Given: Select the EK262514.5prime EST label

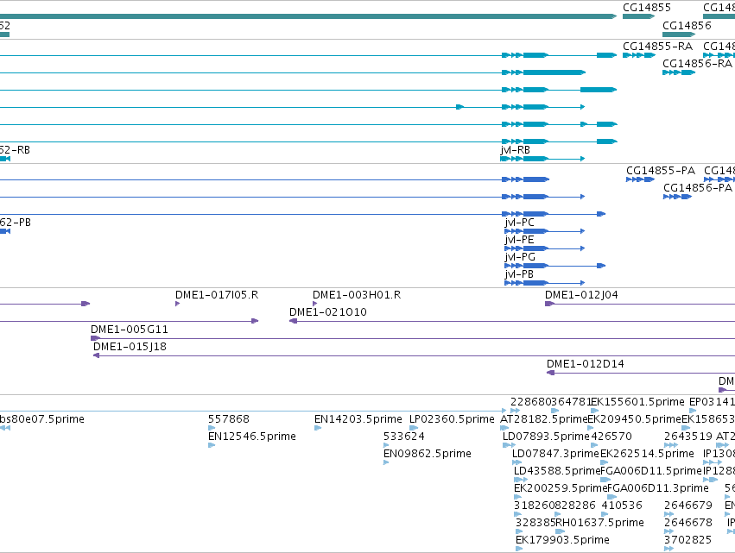Looking at the screenshot, I should [x=647, y=454].
